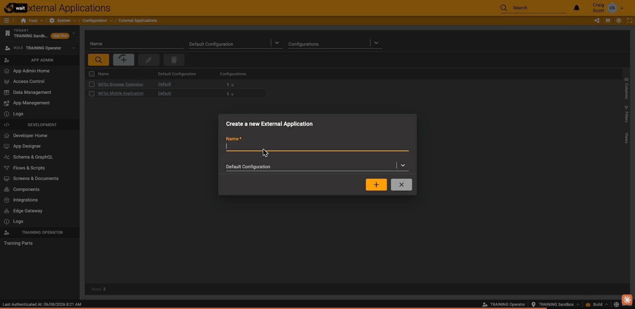635x309 pixels.
Task: Expand the System breadcrumb chevron
Action: click(x=75, y=21)
